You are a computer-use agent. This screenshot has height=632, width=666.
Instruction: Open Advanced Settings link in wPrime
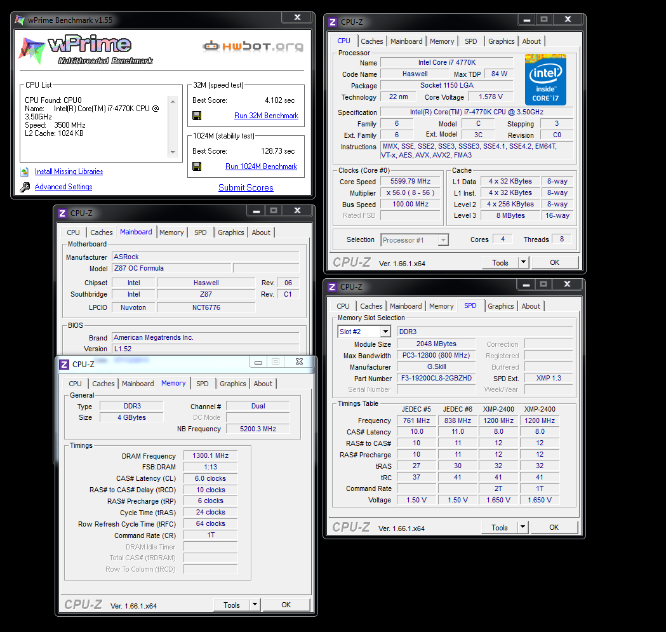click(x=63, y=187)
